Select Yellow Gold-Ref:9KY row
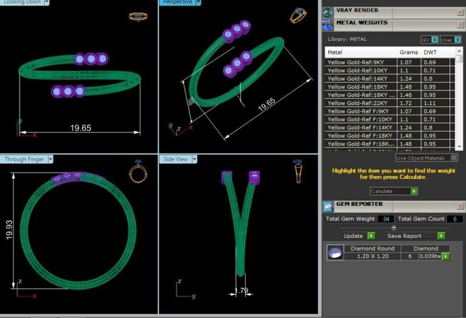The width and height of the screenshot is (466, 318). [x=390, y=63]
